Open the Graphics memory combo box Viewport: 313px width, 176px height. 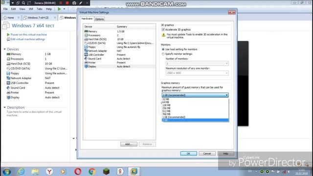pyautogui.click(x=195, y=95)
